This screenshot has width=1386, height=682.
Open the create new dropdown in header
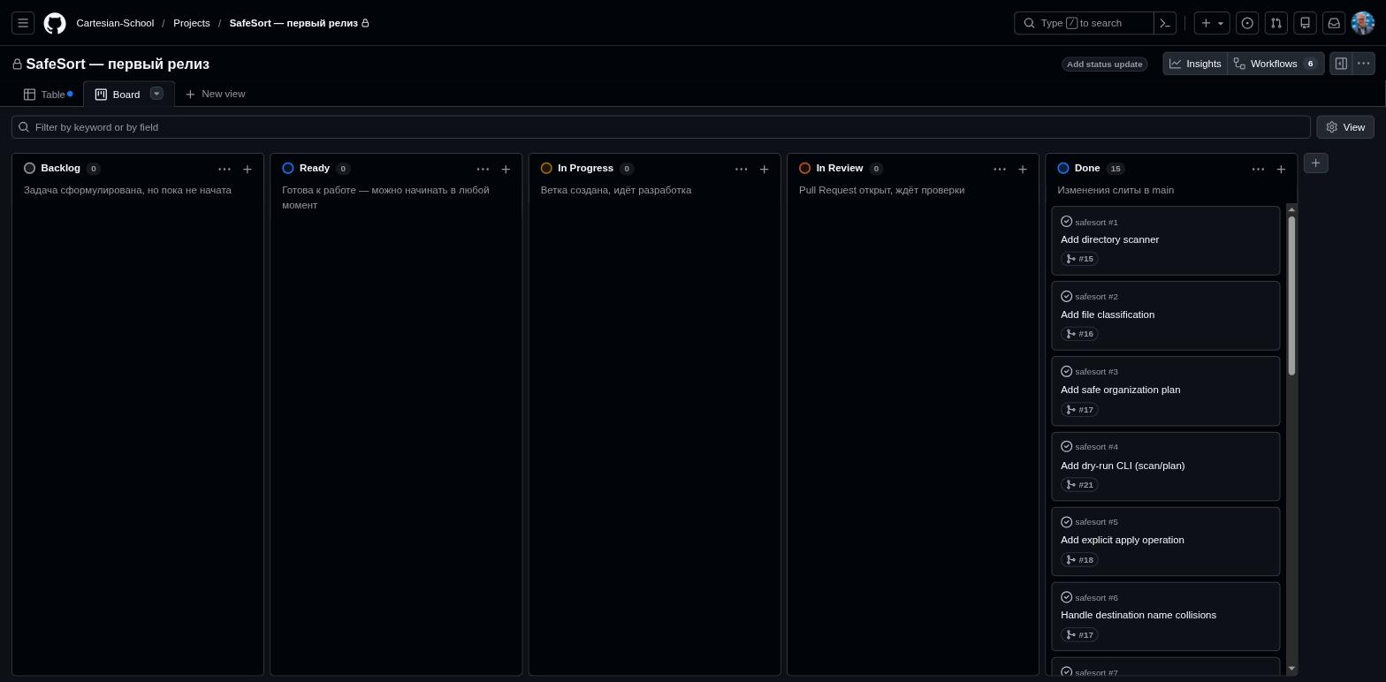[x=1212, y=23]
